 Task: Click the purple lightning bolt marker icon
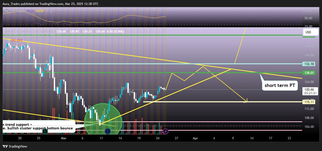pyautogui.click(x=166, y=132)
